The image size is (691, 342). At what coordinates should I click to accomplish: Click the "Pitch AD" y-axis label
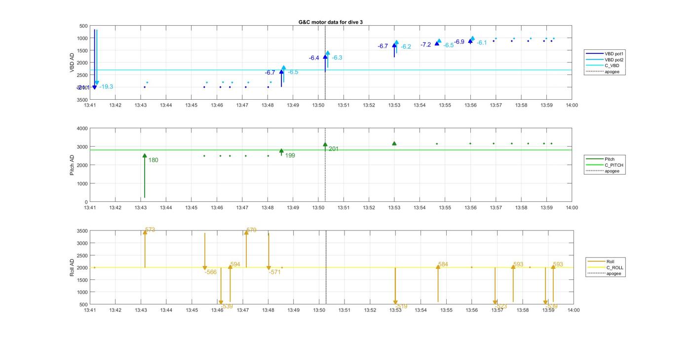72,165
